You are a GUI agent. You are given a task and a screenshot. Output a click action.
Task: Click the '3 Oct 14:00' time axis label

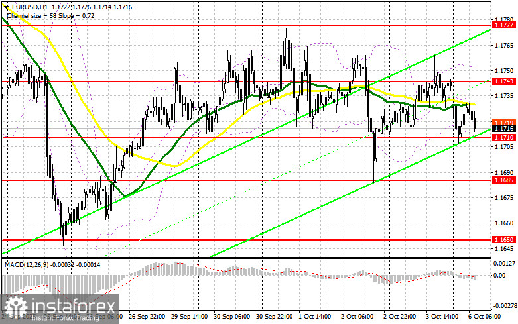442,317
